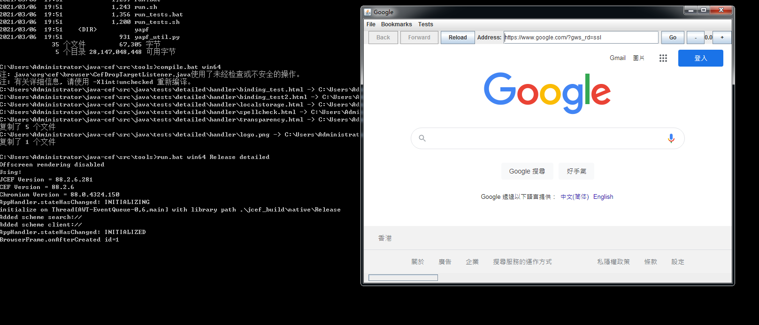Viewport: 759px width, 325px height.
Task: Click the Google 搜尋 search button
Action: coord(527,171)
